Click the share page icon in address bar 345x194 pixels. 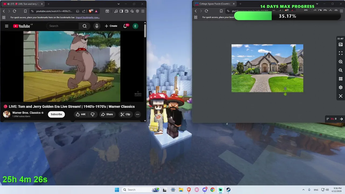coord(84,11)
